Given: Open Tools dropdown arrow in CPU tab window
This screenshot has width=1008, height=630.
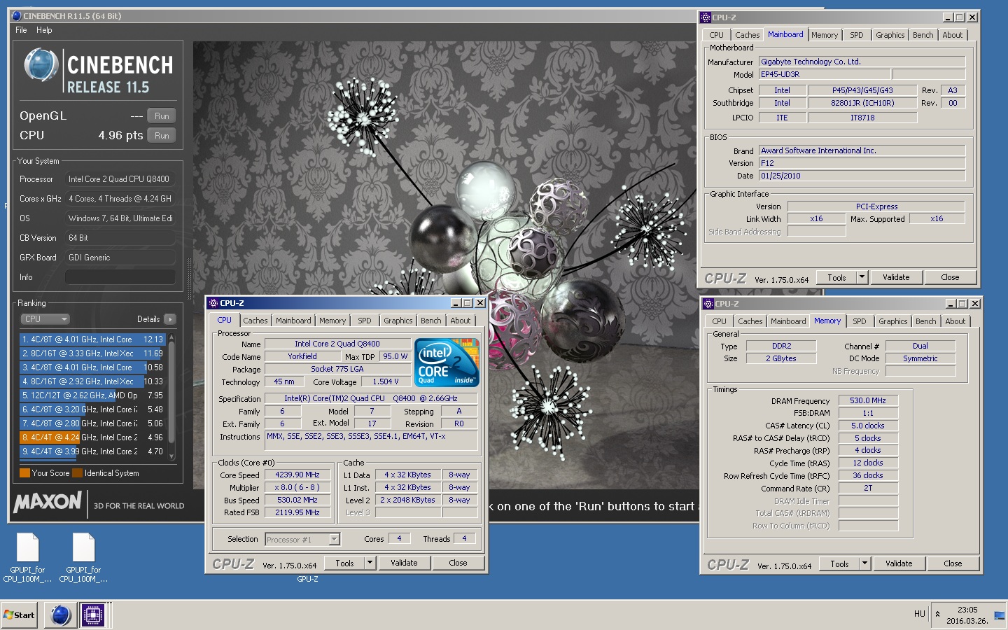Looking at the screenshot, I should point(370,563).
